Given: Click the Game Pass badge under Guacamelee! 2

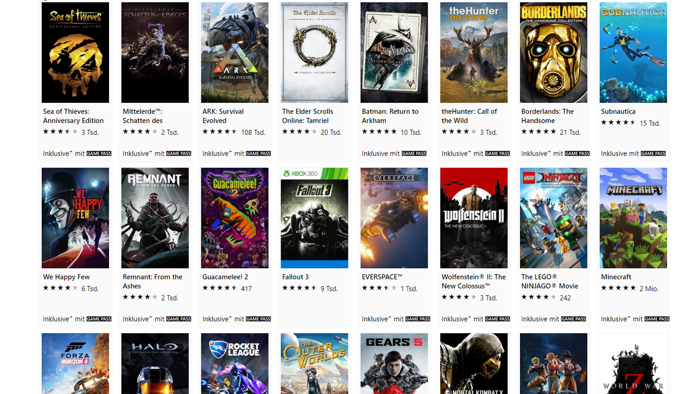Looking at the screenshot, I should click(x=258, y=319).
